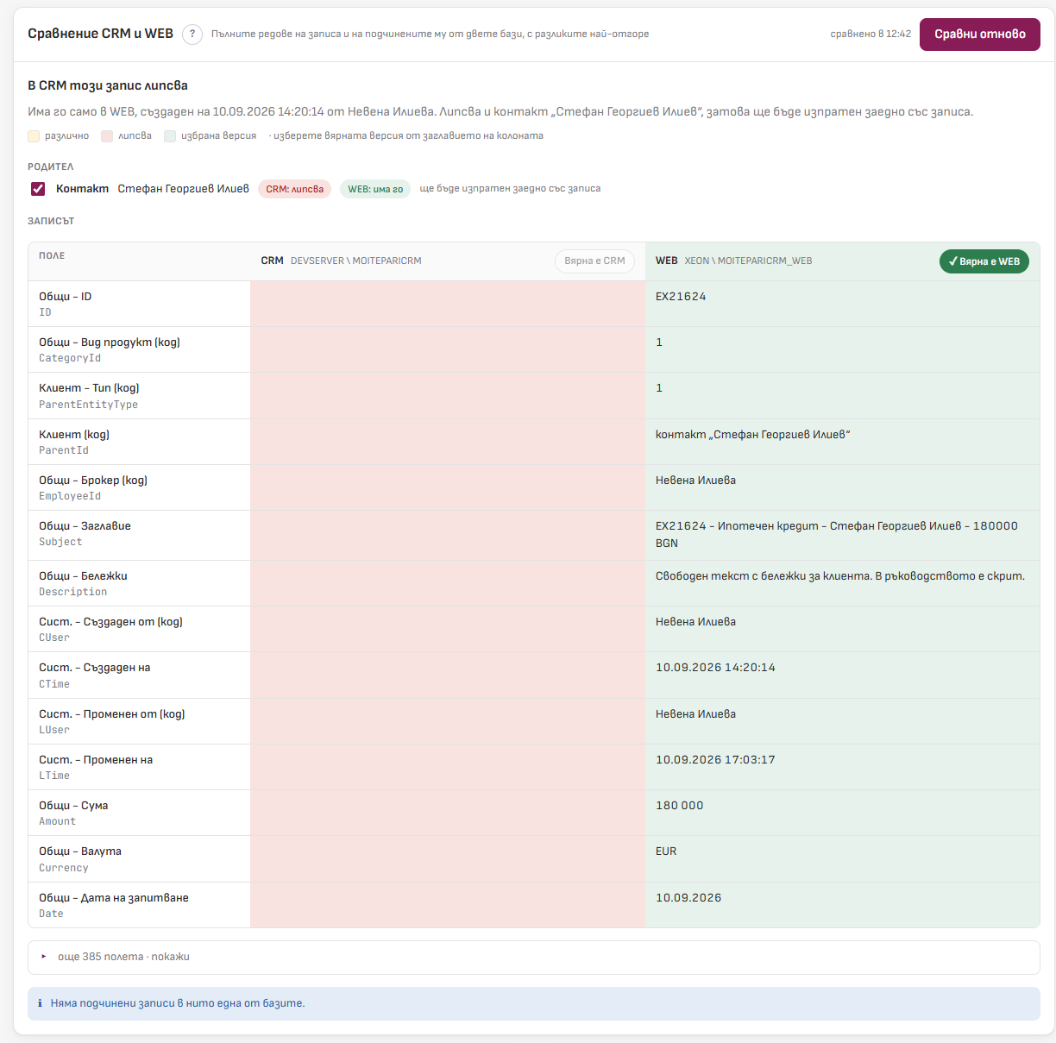Click Невена Илиева in the EmployeeId row
This screenshot has width=1056, height=1043.
click(x=695, y=481)
